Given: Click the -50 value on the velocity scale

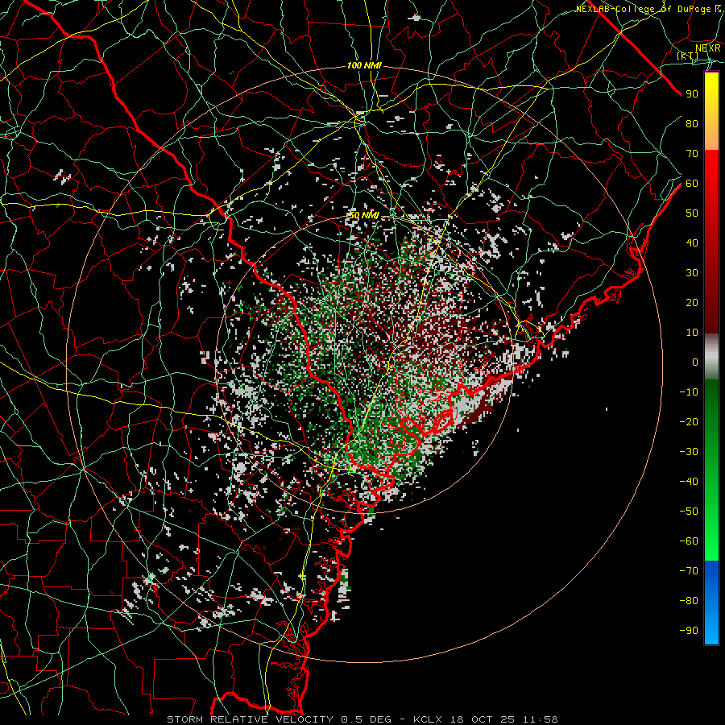Looking at the screenshot, I should pyautogui.click(x=689, y=512).
